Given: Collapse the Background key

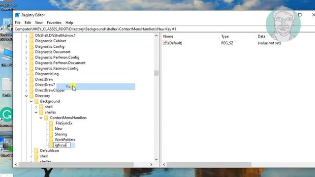Looking at the screenshot, I should 31,101.
